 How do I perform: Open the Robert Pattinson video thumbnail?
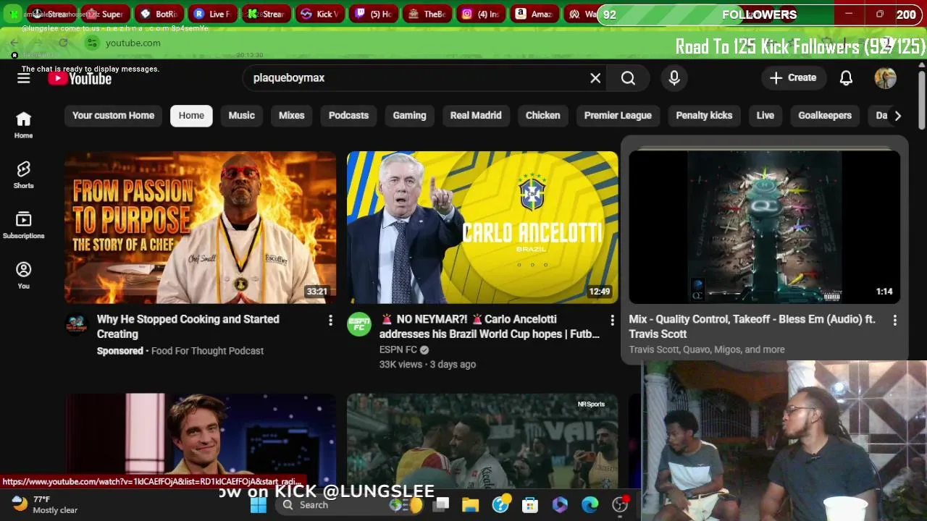tap(201, 441)
